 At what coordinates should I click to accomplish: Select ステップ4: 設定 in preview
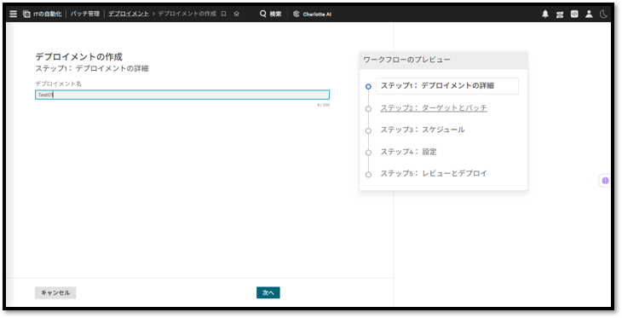coord(409,152)
